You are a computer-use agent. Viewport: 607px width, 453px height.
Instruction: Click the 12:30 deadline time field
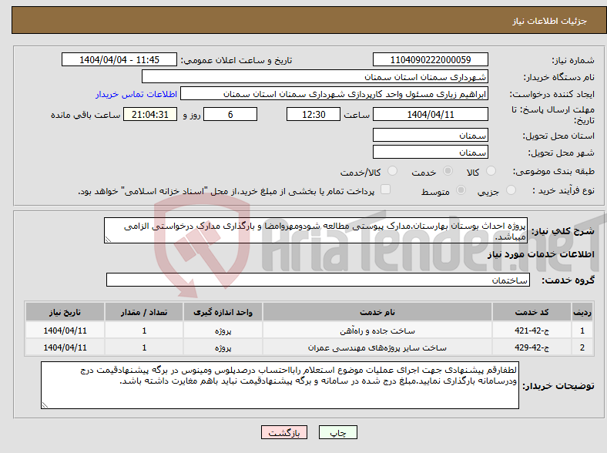point(314,115)
